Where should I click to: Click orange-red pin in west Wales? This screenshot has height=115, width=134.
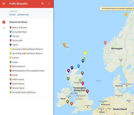point(72,103)
